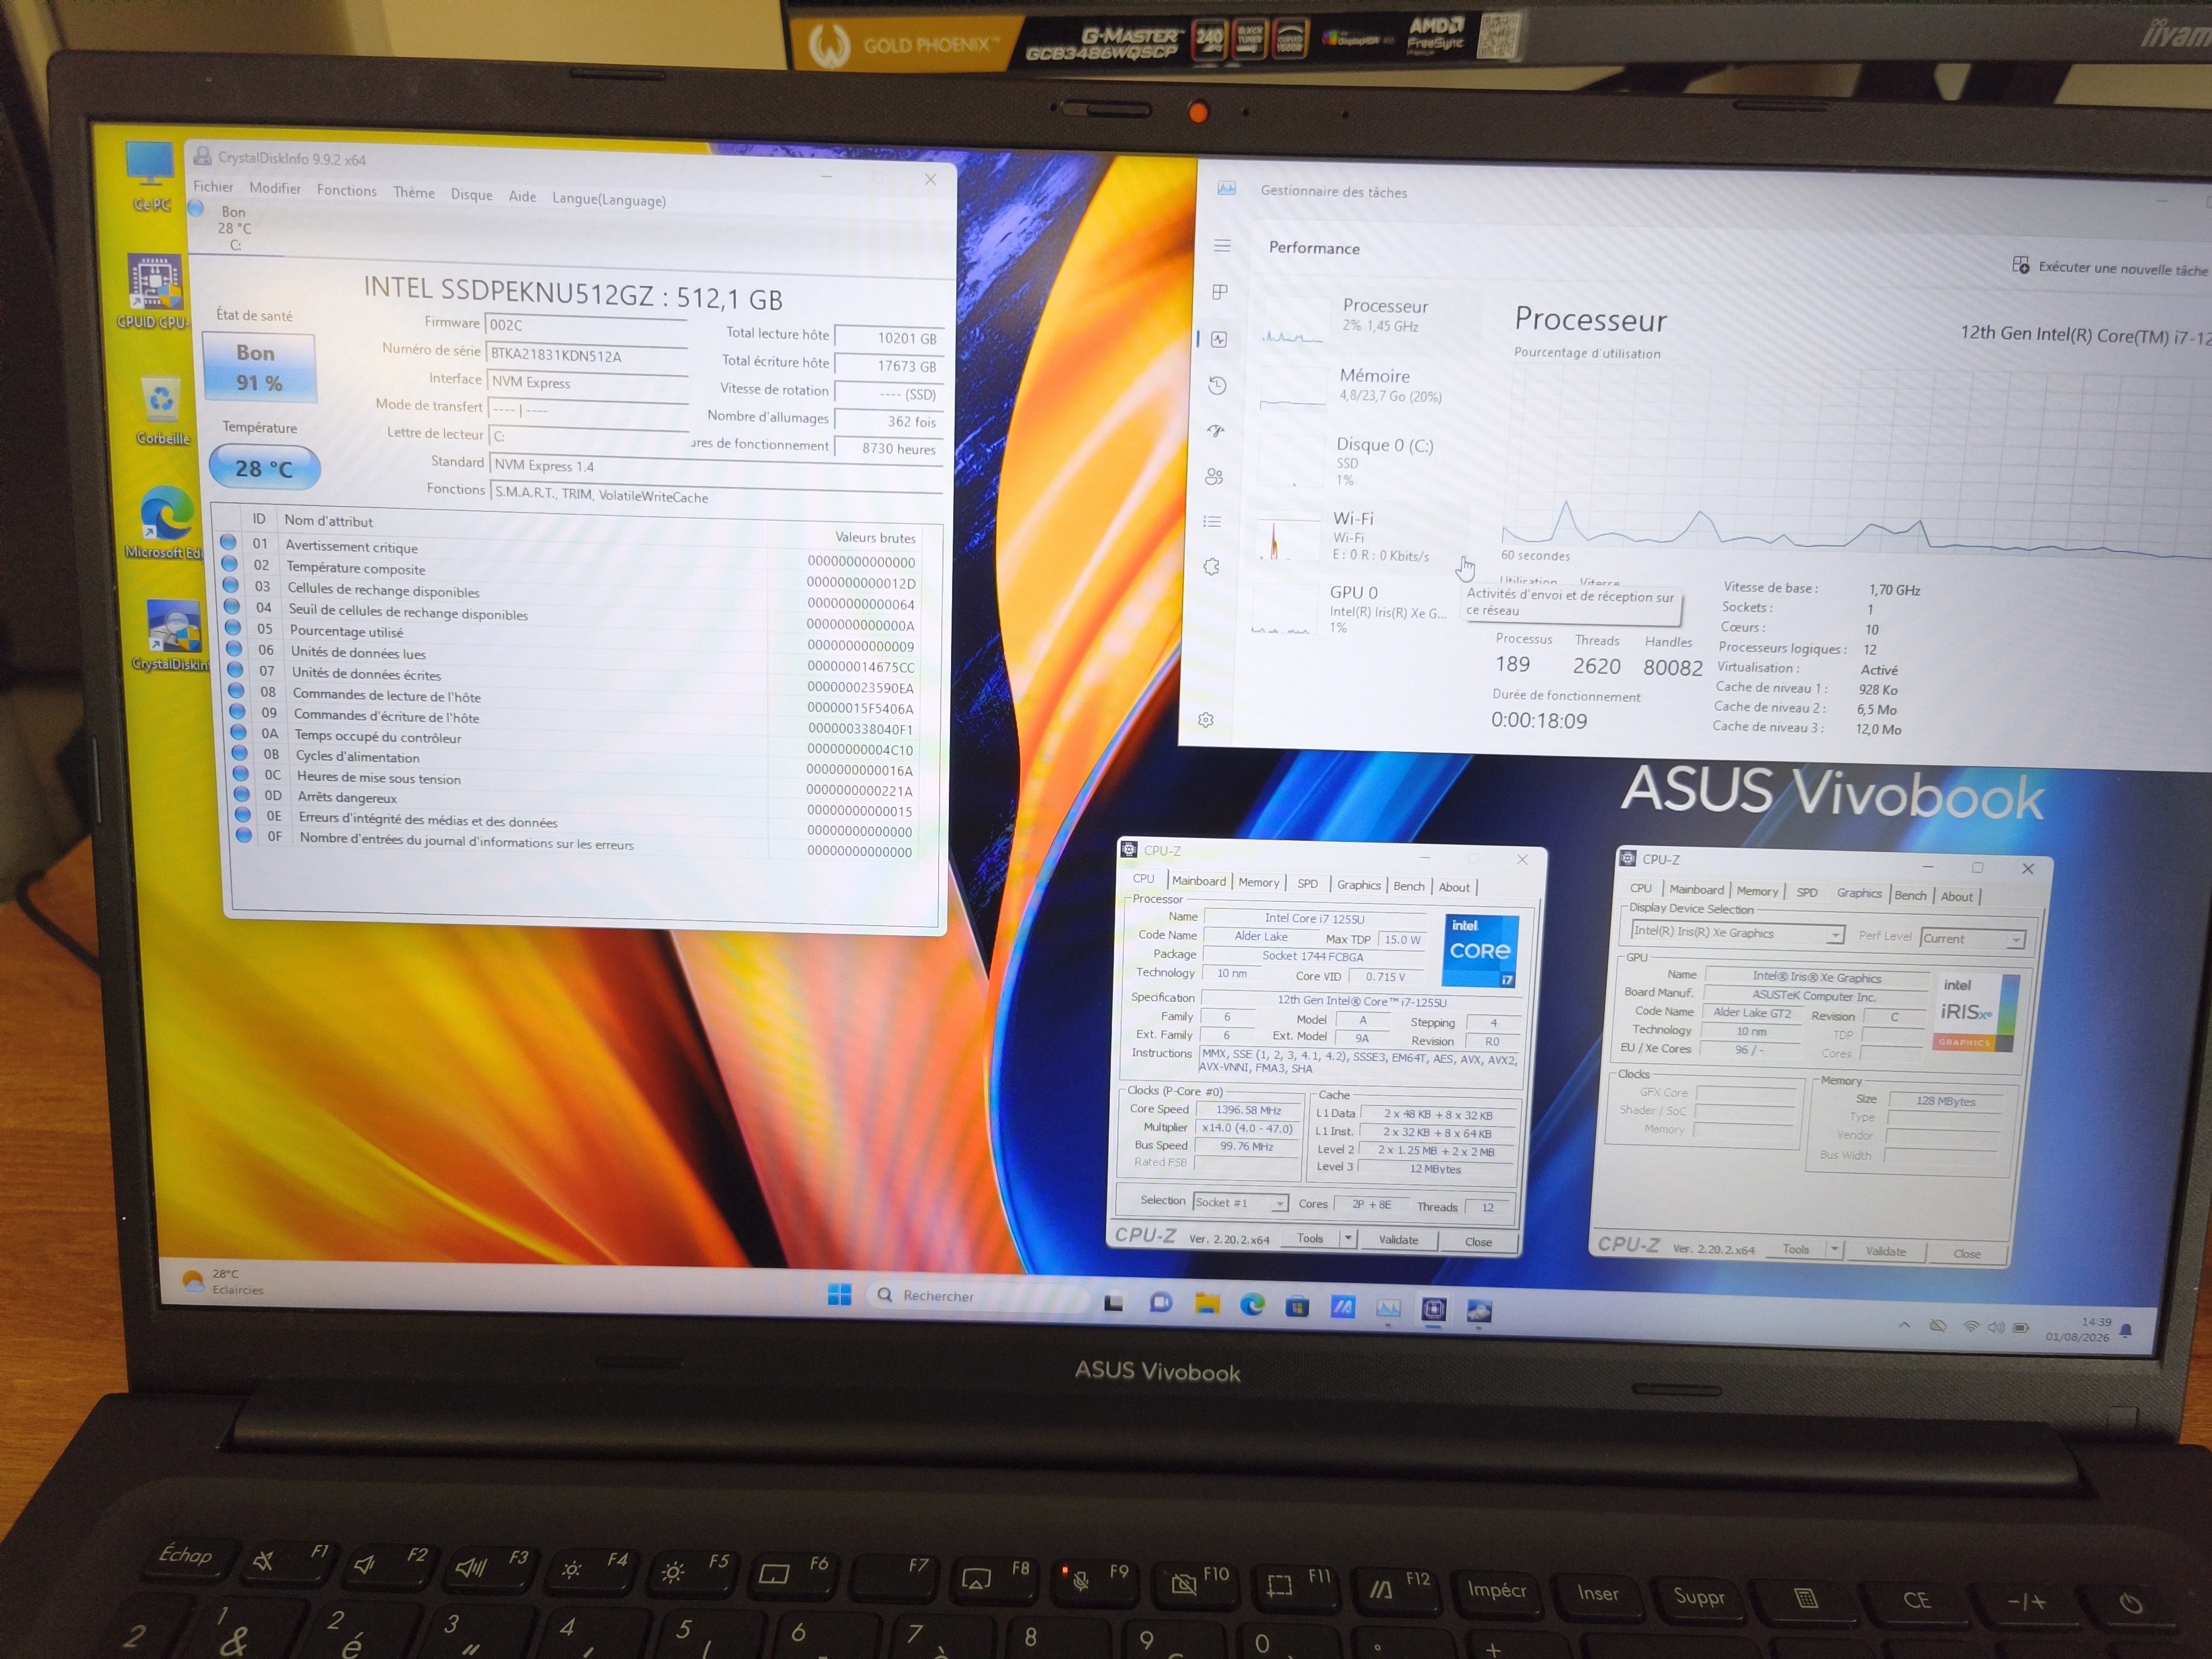
Task: Select the Corbeille recycle bin icon
Action: [162, 411]
